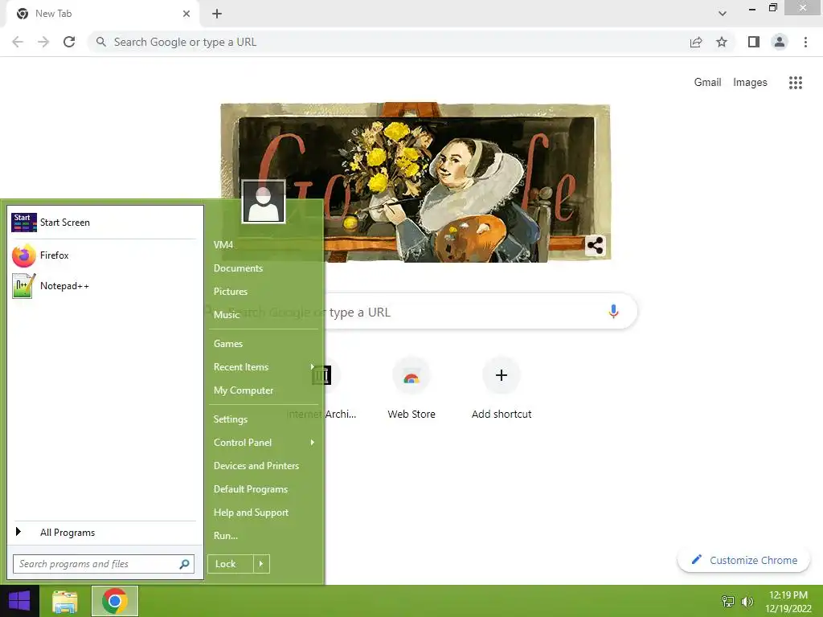Click the search magnifier in Start menu
The height and width of the screenshot is (617, 823).
coord(184,564)
